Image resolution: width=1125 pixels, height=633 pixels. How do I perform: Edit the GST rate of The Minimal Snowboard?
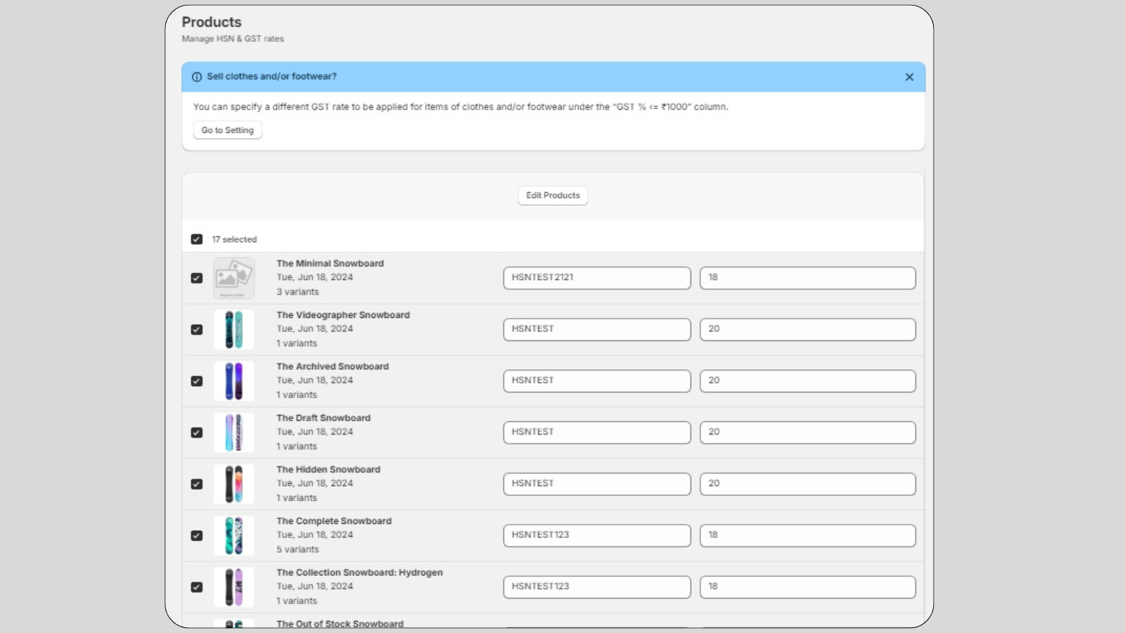tap(808, 278)
